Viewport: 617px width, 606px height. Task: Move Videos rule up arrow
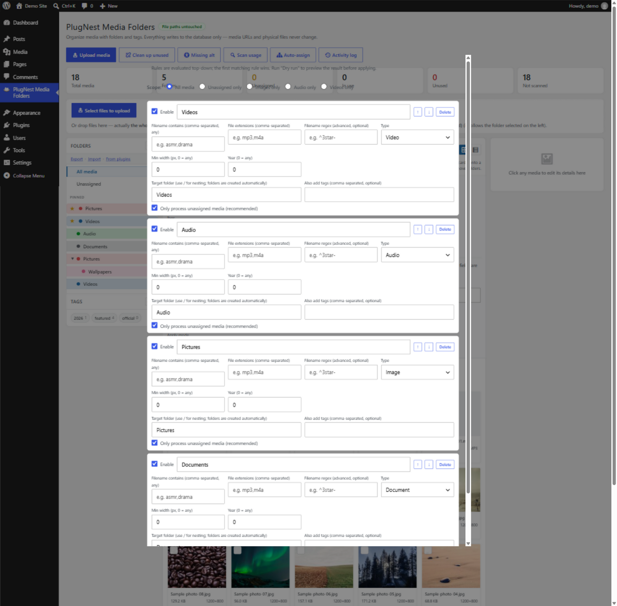pos(418,112)
